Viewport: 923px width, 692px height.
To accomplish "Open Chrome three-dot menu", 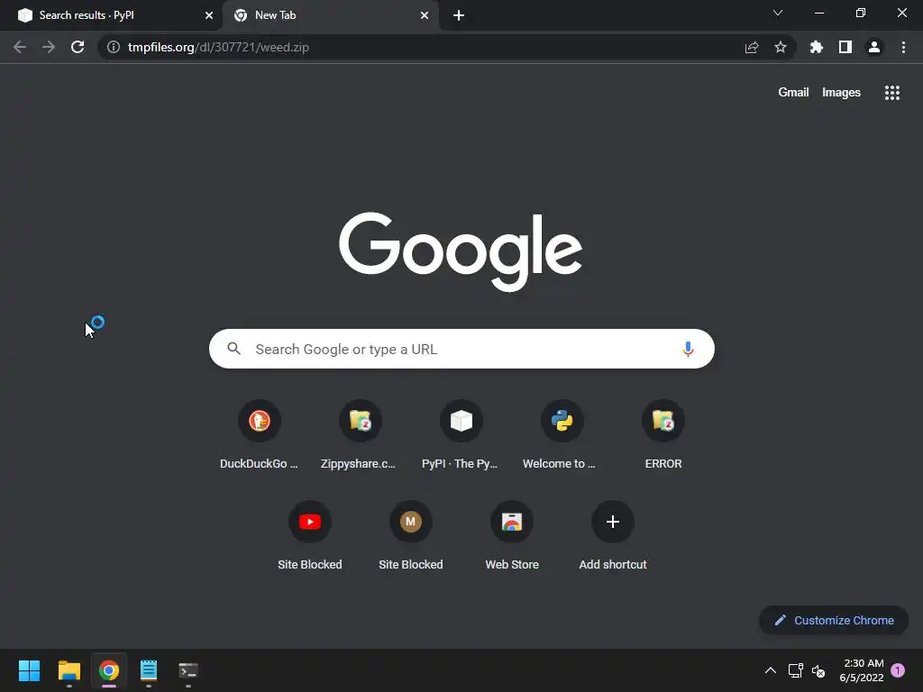I will 903,47.
